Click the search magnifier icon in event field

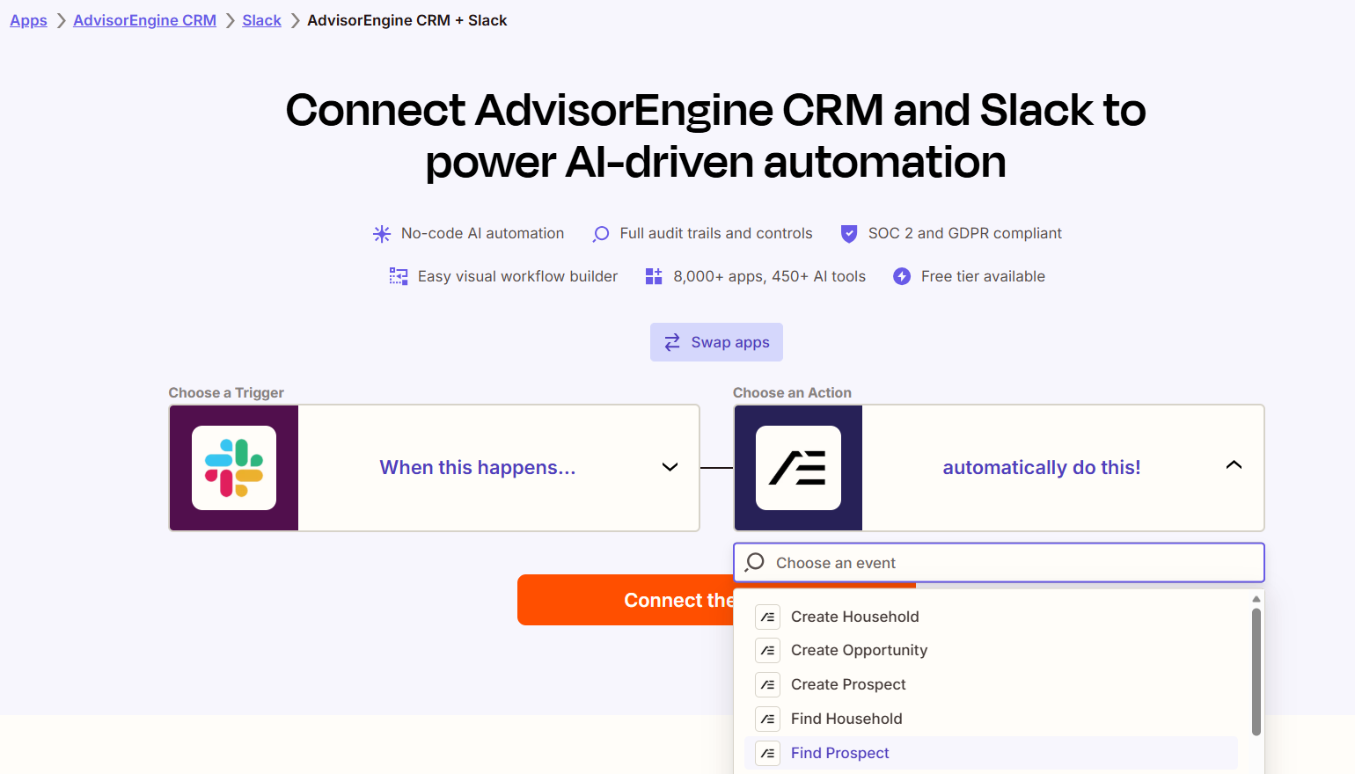coord(755,562)
